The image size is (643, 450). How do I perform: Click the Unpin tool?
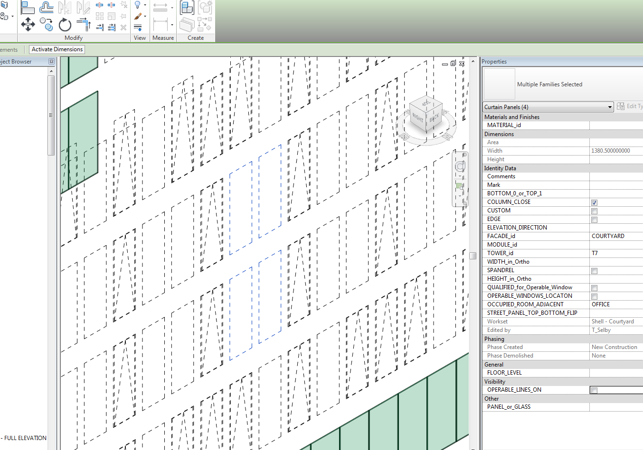coord(124,4)
